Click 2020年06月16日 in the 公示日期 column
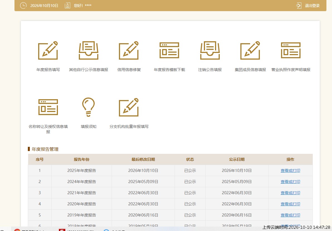332x231 pixels. pos(237,215)
